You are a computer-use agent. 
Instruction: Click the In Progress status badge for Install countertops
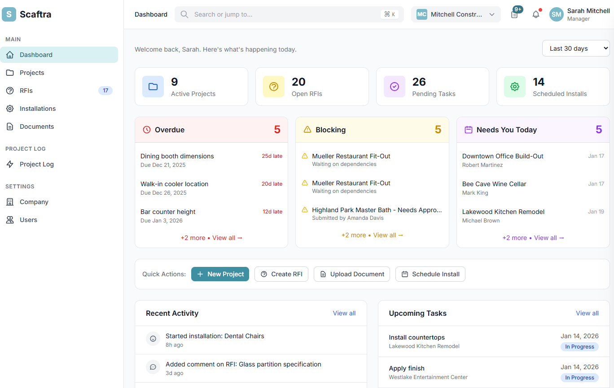click(x=579, y=346)
